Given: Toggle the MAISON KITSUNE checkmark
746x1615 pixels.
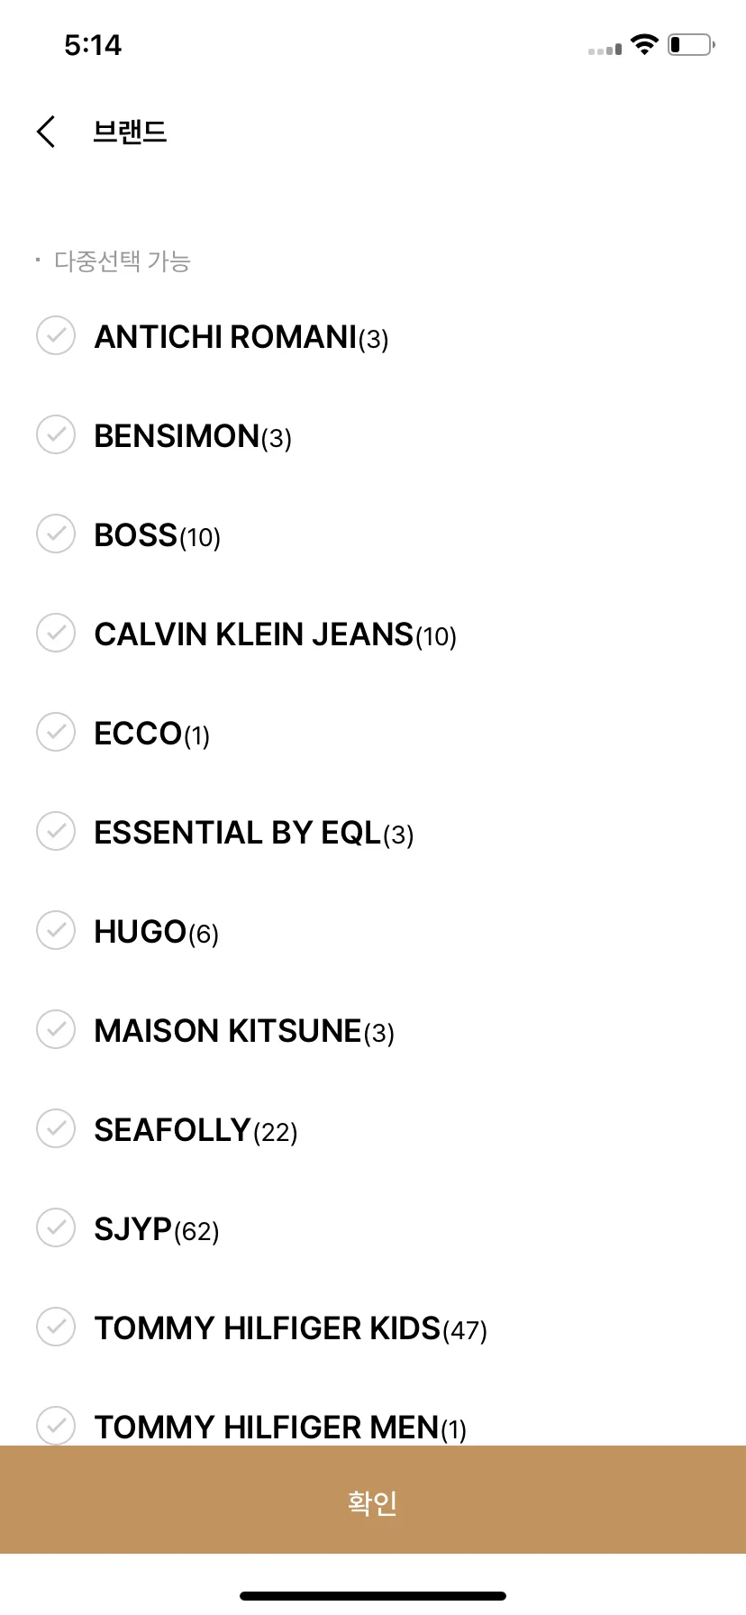Looking at the screenshot, I should click(x=56, y=1029).
